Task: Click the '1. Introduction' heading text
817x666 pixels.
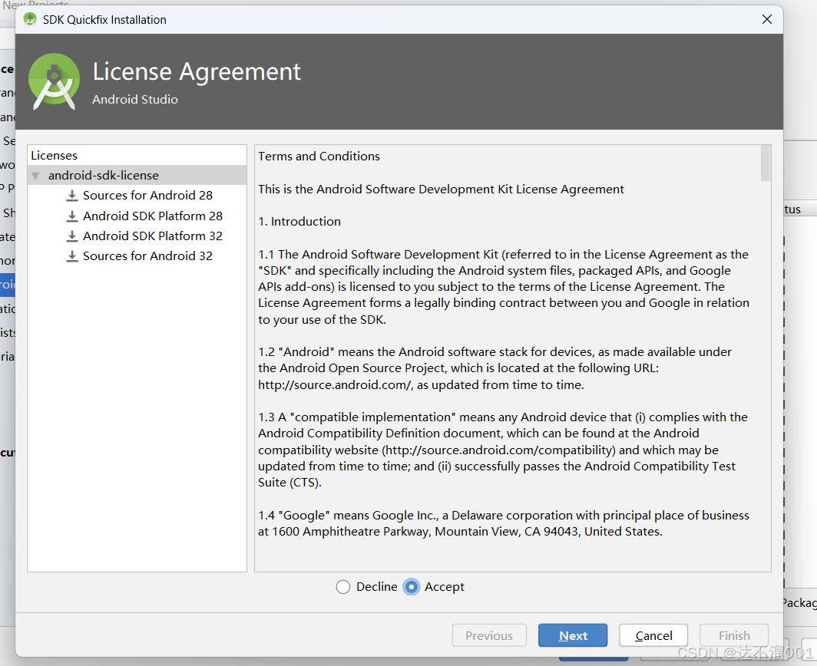Action: point(299,221)
